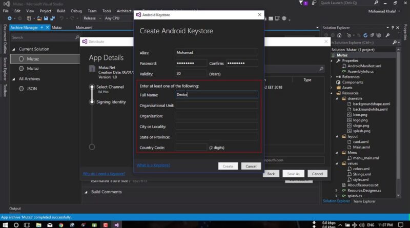Click the Navigate Backward toolbar icon
This screenshot has width=410, height=228.
[x=9, y=18]
